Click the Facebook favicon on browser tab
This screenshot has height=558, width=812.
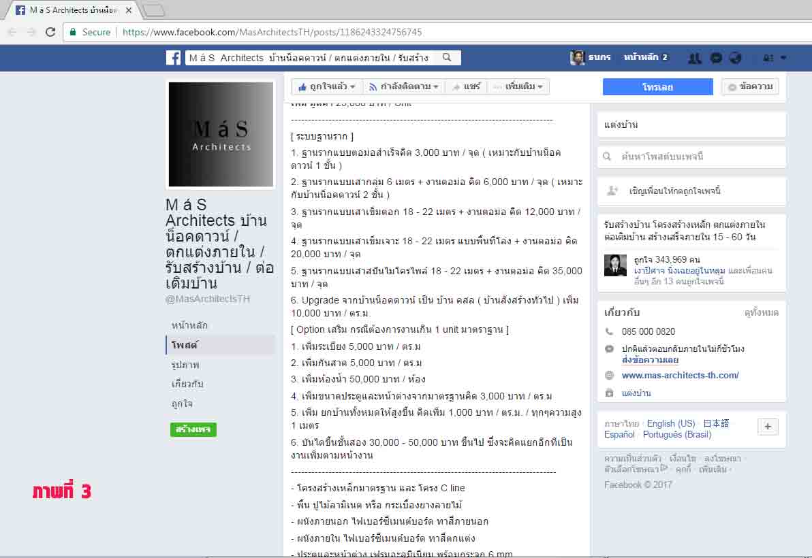click(20, 10)
